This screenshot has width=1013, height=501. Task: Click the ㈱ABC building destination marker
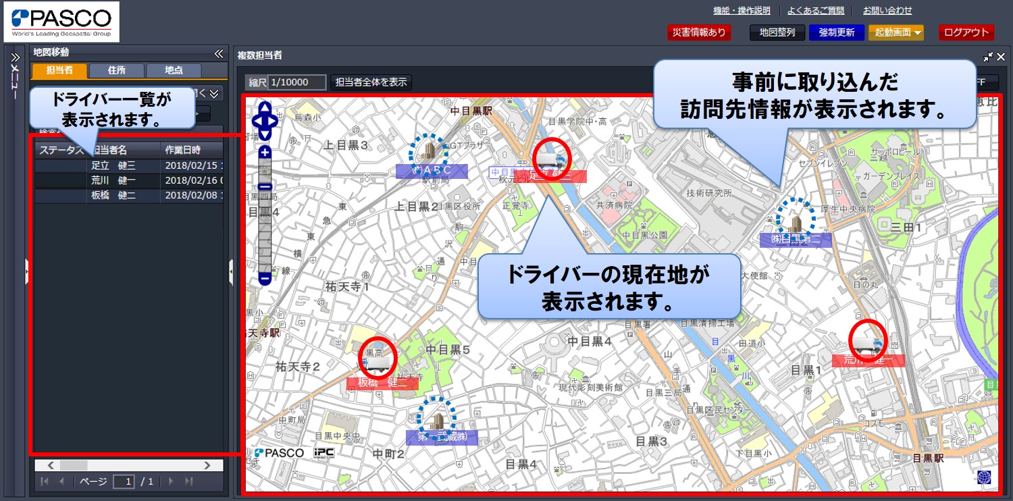[x=428, y=152]
